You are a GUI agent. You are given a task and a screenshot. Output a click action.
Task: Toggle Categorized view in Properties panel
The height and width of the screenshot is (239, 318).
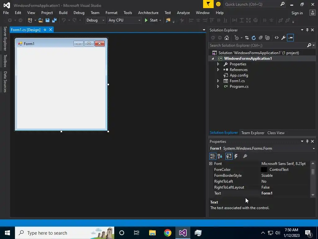click(x=212, y=156)
